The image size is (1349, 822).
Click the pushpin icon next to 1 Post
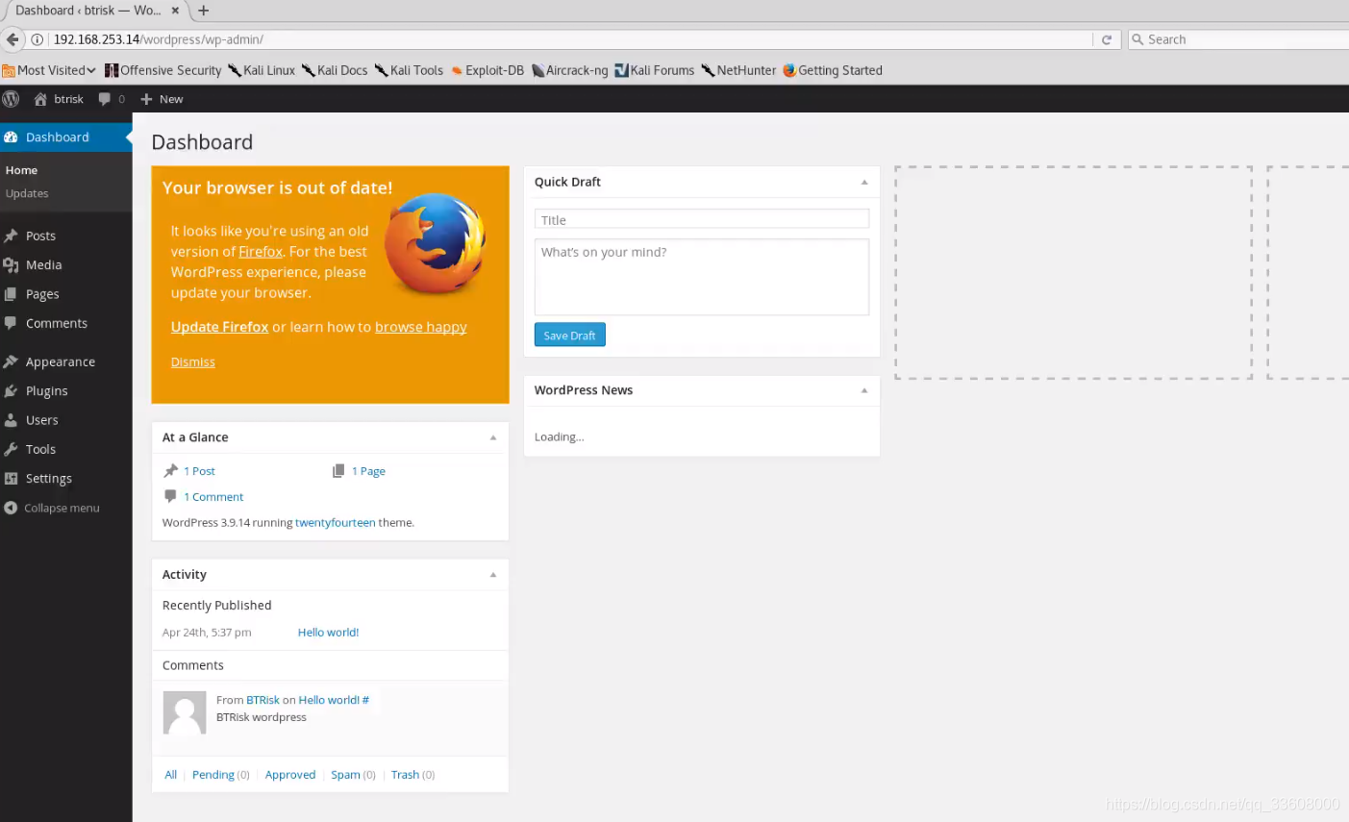coord(171,470)
